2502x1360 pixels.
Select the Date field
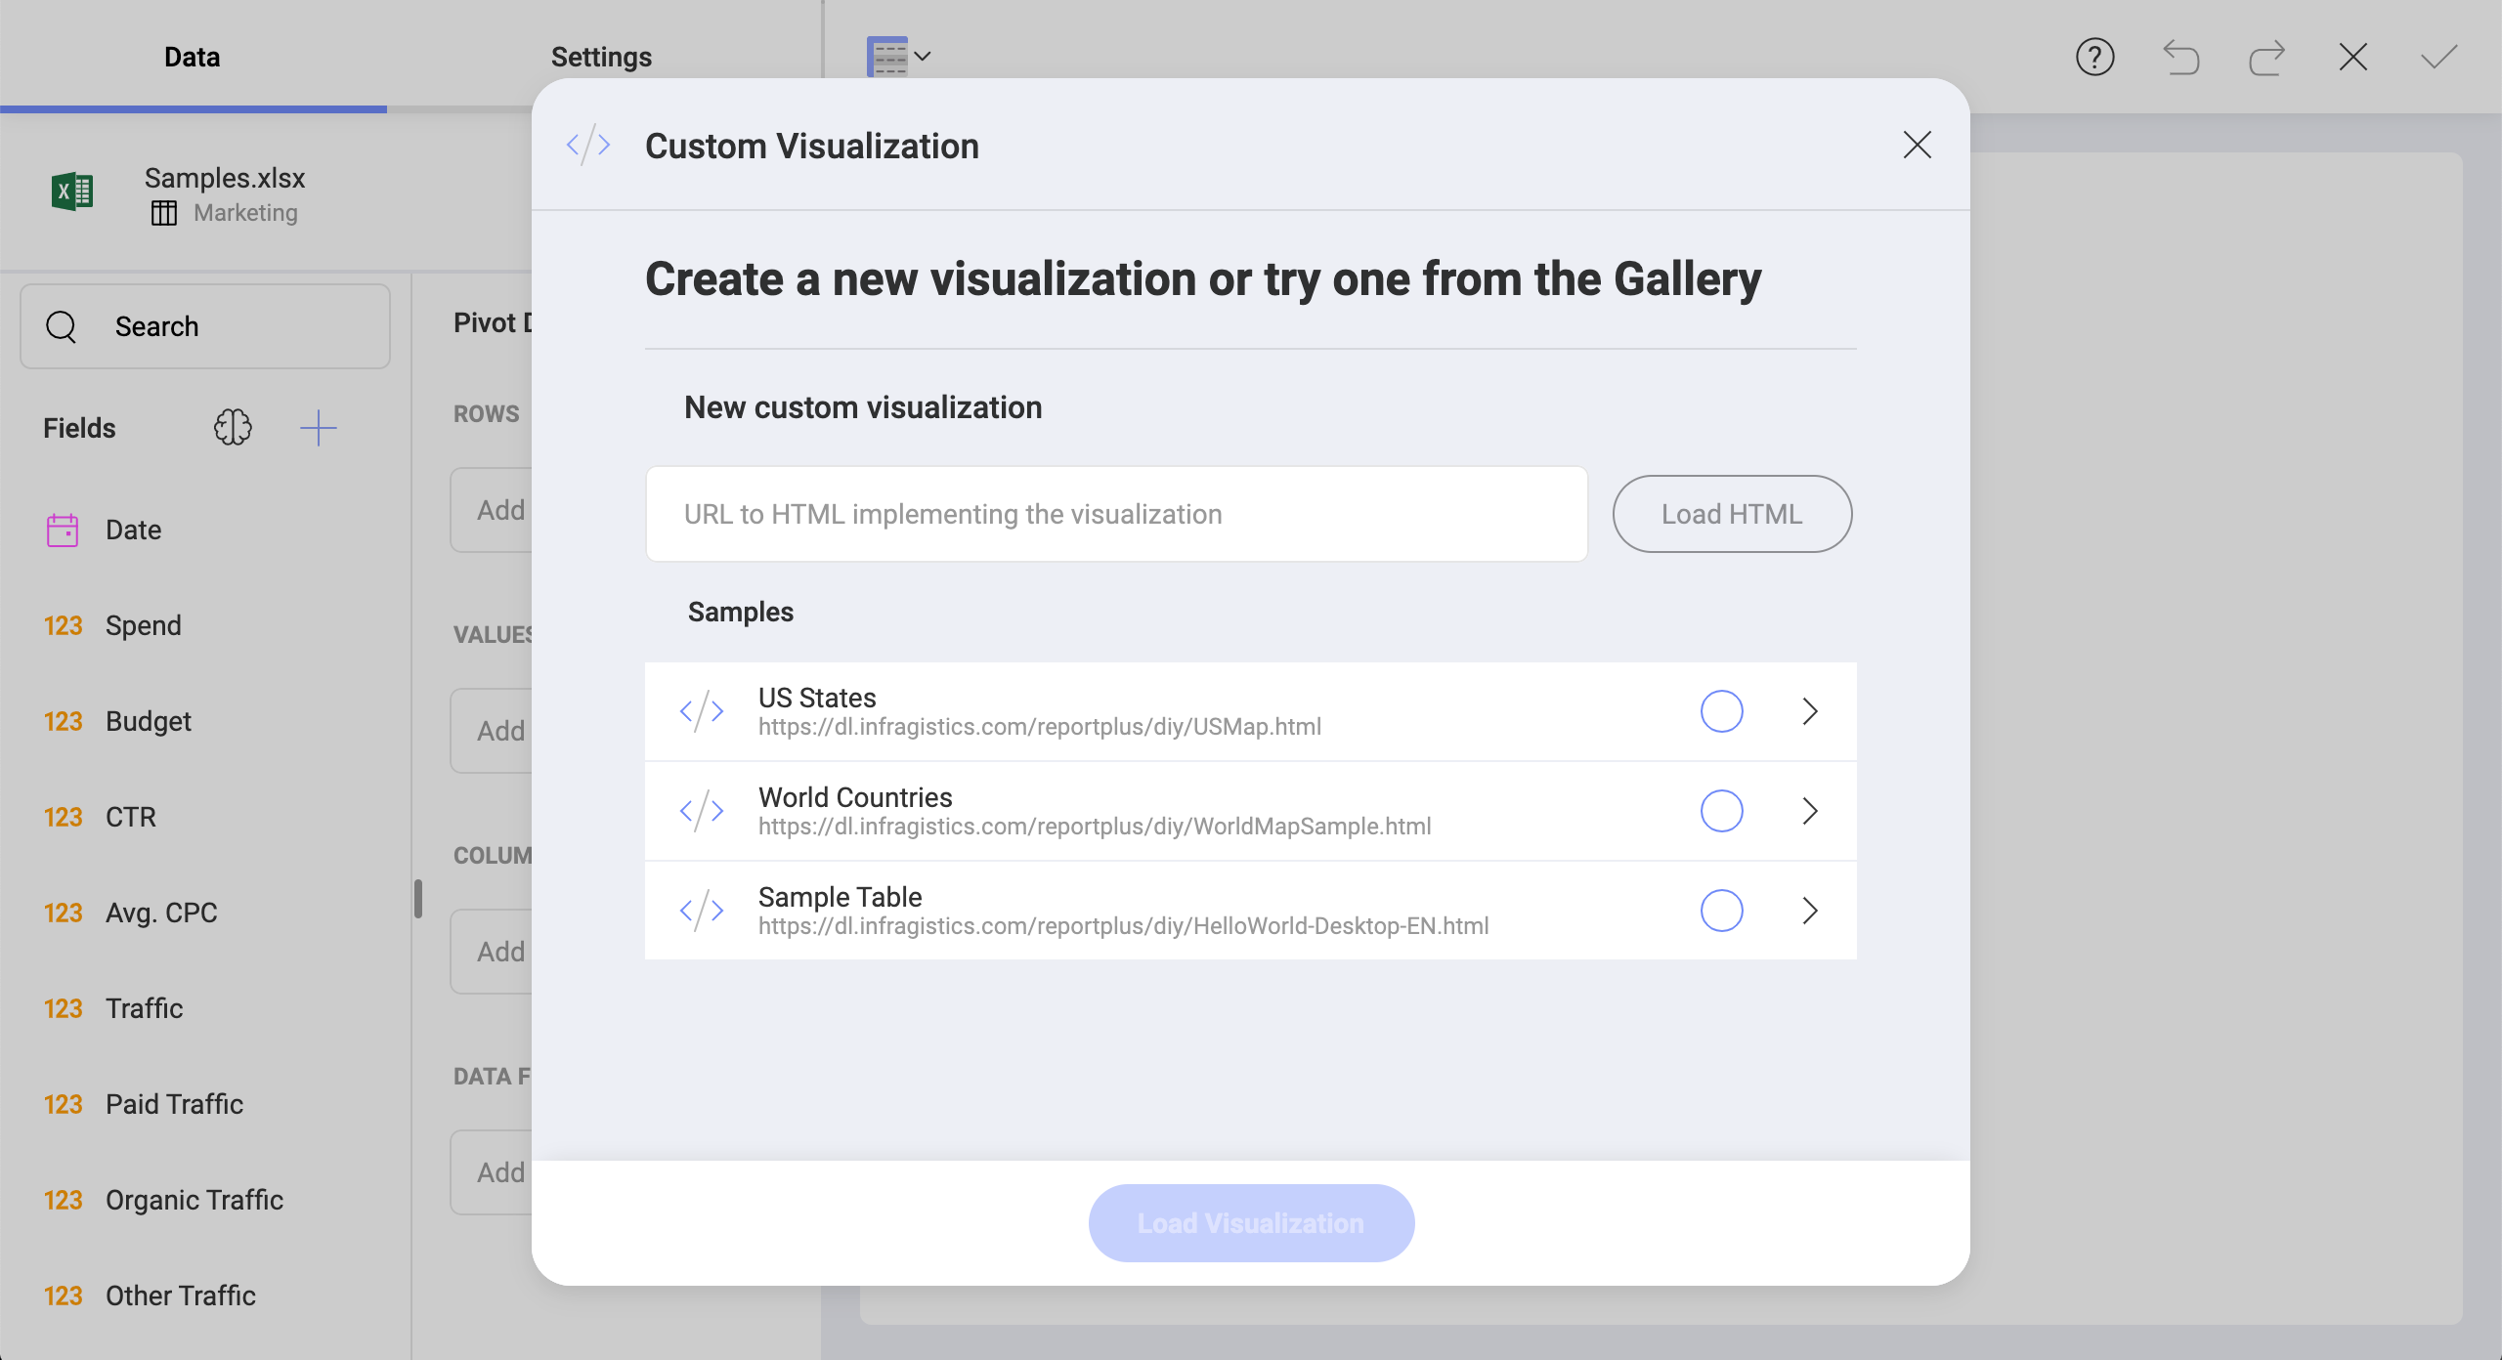[x=205, y=531]
